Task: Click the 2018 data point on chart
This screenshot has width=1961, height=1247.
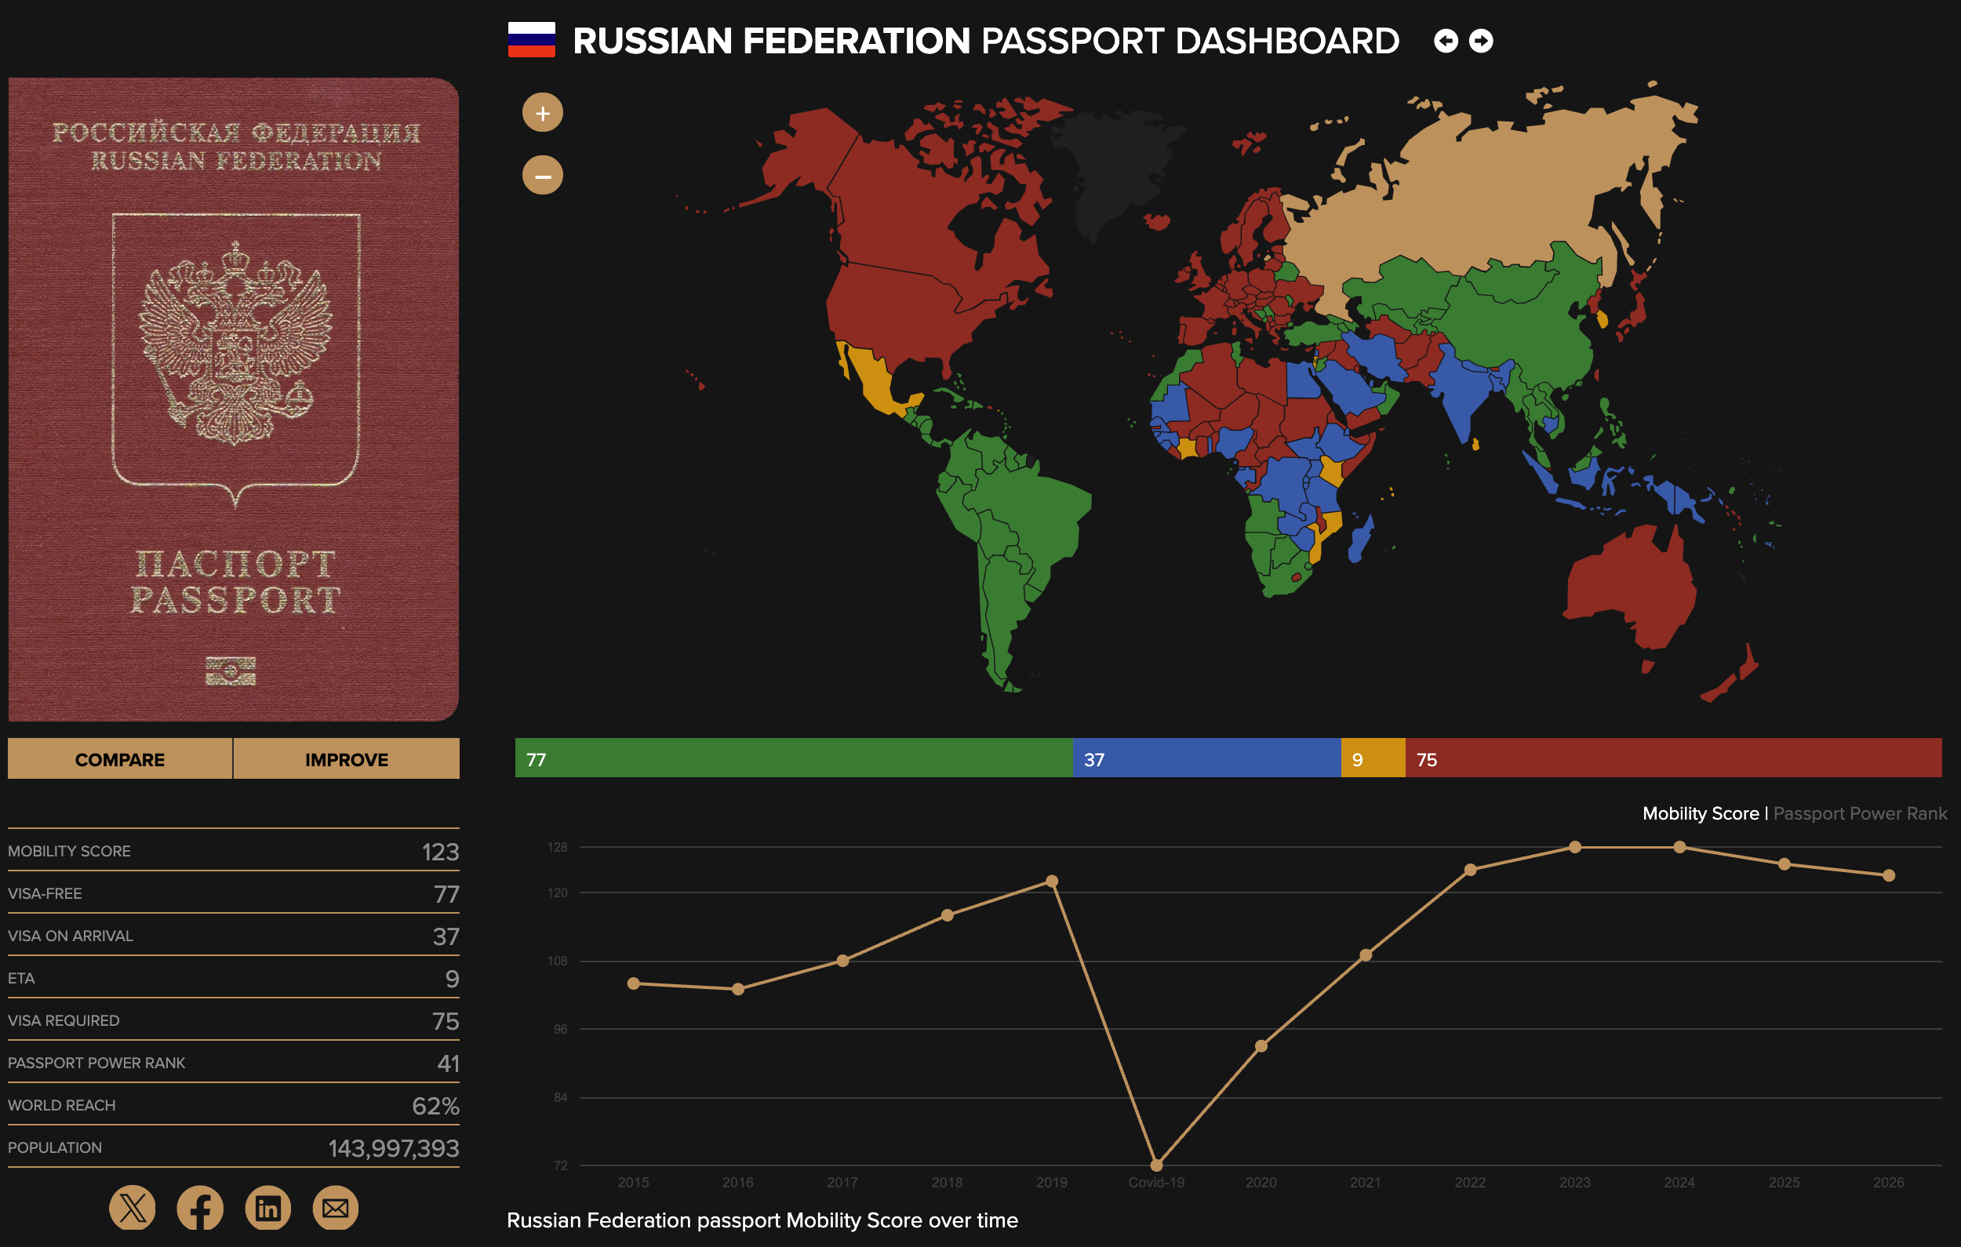Action: 947,914
